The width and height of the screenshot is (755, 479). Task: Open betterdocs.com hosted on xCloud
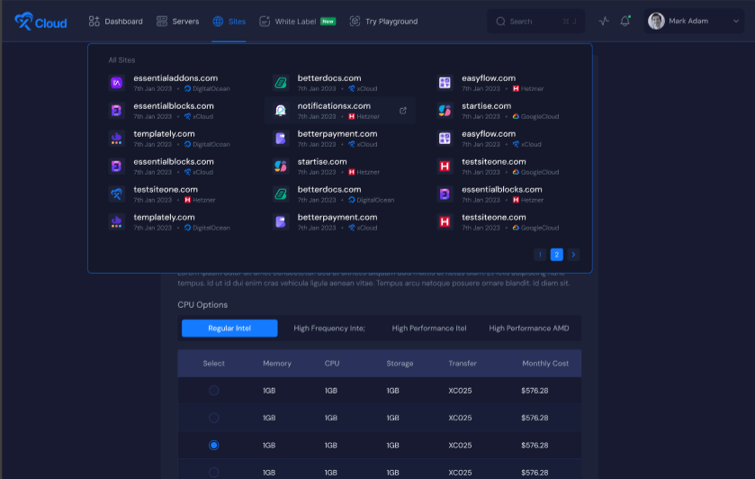pos(329,78)
